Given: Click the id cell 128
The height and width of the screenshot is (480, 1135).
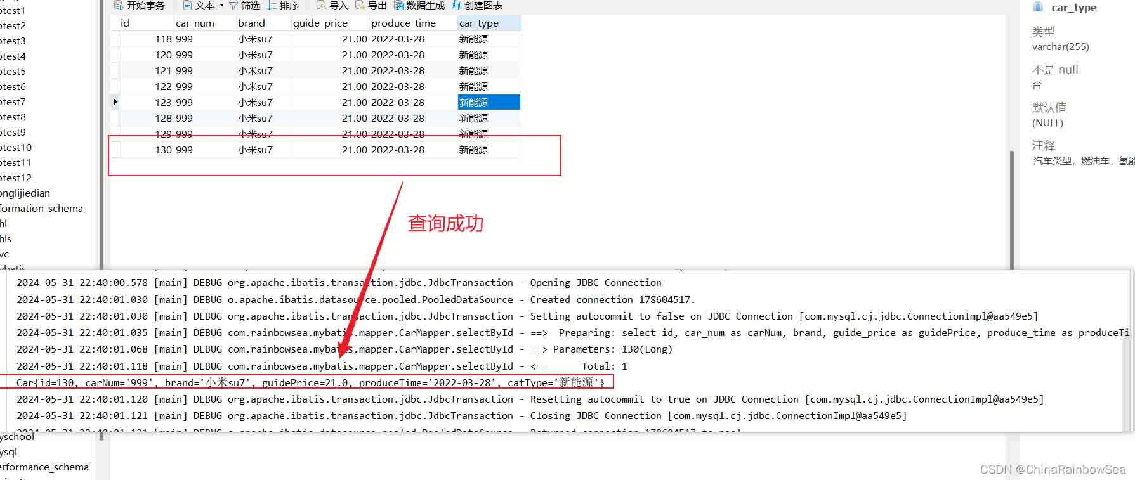Looking at the screenshot, I should pyautogui.click(x=146, y=119).
